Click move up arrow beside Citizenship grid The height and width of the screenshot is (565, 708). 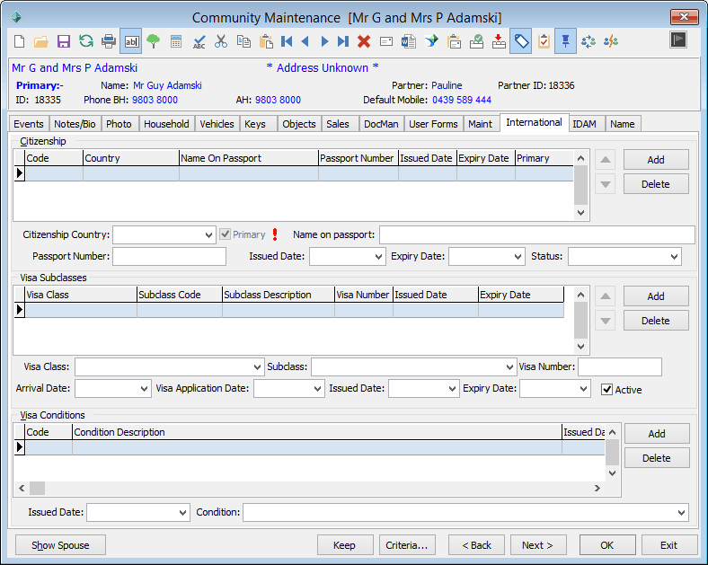click(x=605, y=160)
